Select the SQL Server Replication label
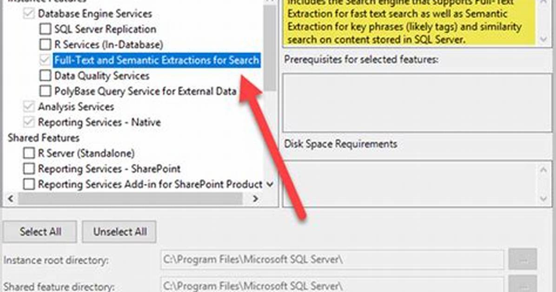Screen dimensions: 556x292 (x=105, y=29)
